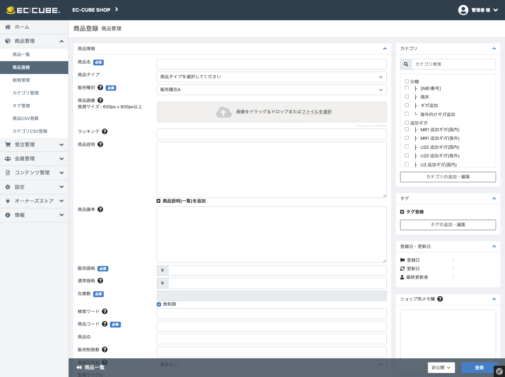Screen dimensions: 505x377
Task: Uncheck the 無制限 stock checkbox
Action: [x=159, y=304]
